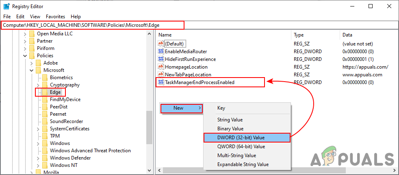Sort values by the Name column header
Viewport: 399px width, 175px height.
coord(165,35)
